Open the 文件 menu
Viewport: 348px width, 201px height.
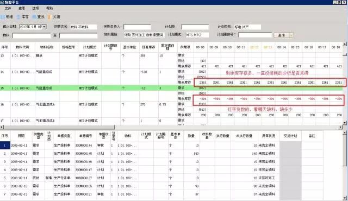click(x=8, y=8)
